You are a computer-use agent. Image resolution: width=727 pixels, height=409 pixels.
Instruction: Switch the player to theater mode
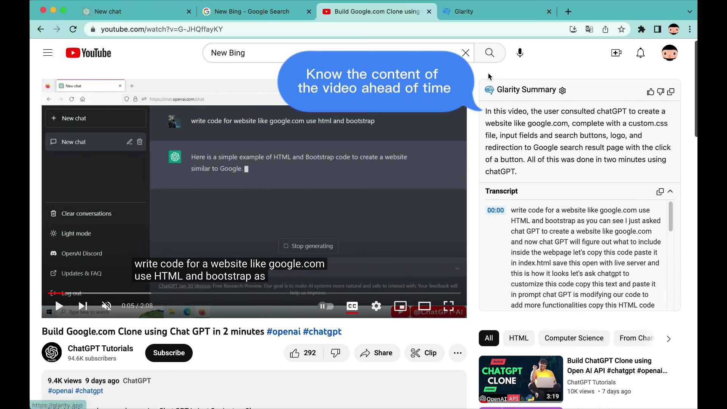coord(425,306)
